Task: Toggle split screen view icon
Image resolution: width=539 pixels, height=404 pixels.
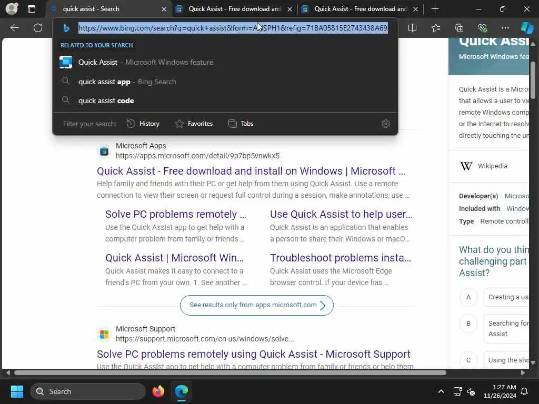Action: tap(412, 28)
